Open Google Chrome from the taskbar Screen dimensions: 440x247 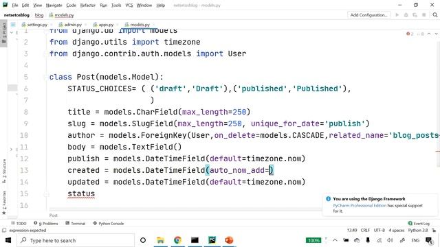pos(177,240)
